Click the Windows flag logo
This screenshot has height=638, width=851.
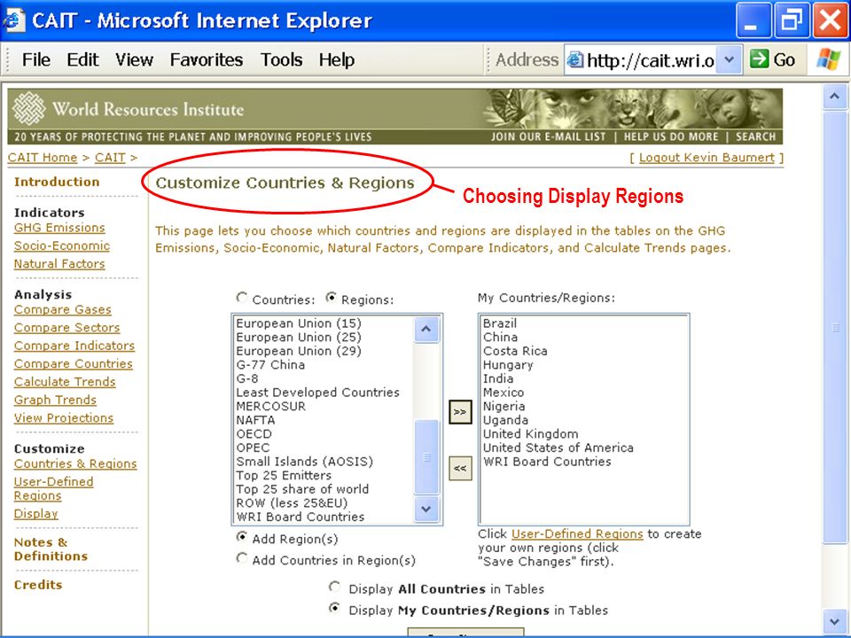[x=828, y=58]
